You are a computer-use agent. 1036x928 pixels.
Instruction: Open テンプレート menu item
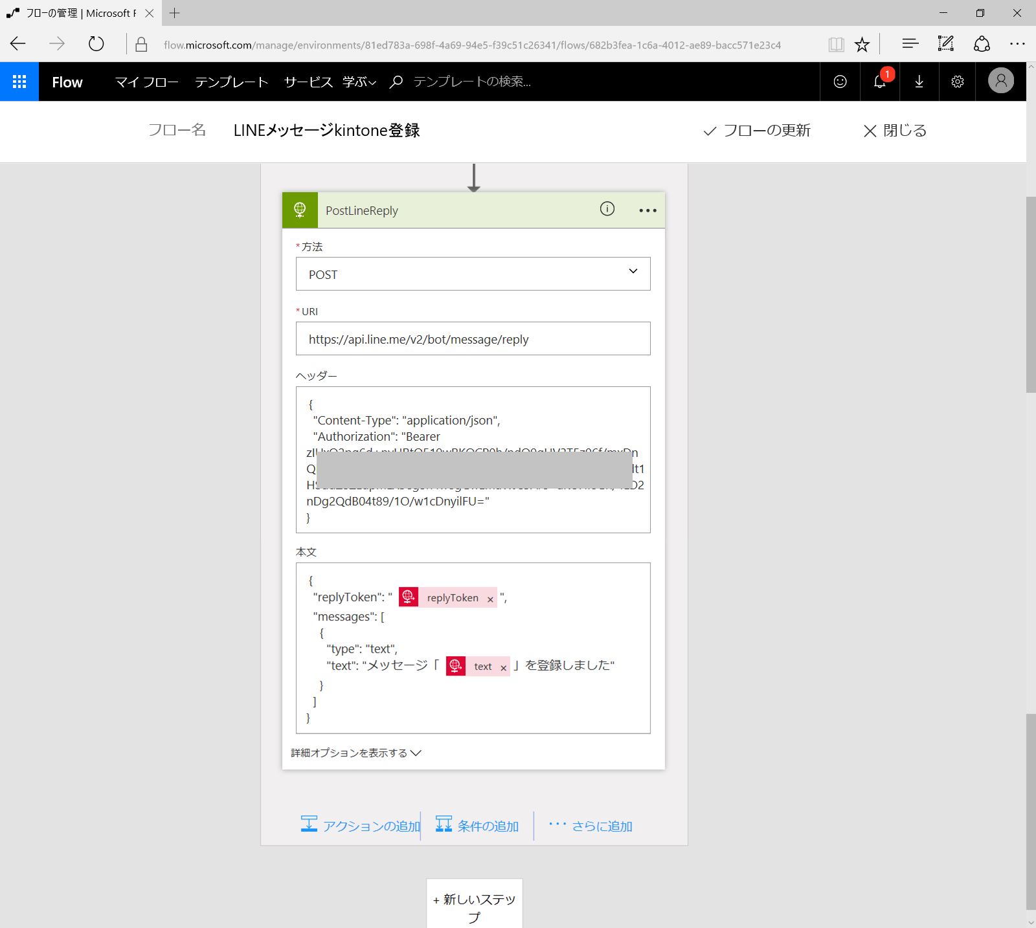point(232,82)
